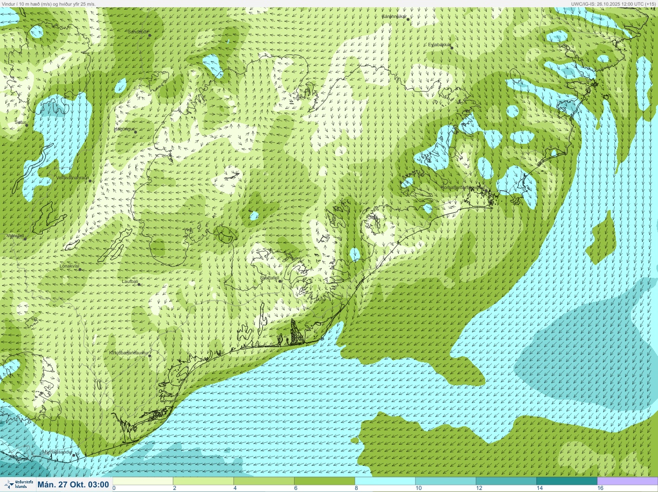658x492 pixels.
Task: Select the 8–10 m/s light cyan legend swatch
Action: (386, 481)
